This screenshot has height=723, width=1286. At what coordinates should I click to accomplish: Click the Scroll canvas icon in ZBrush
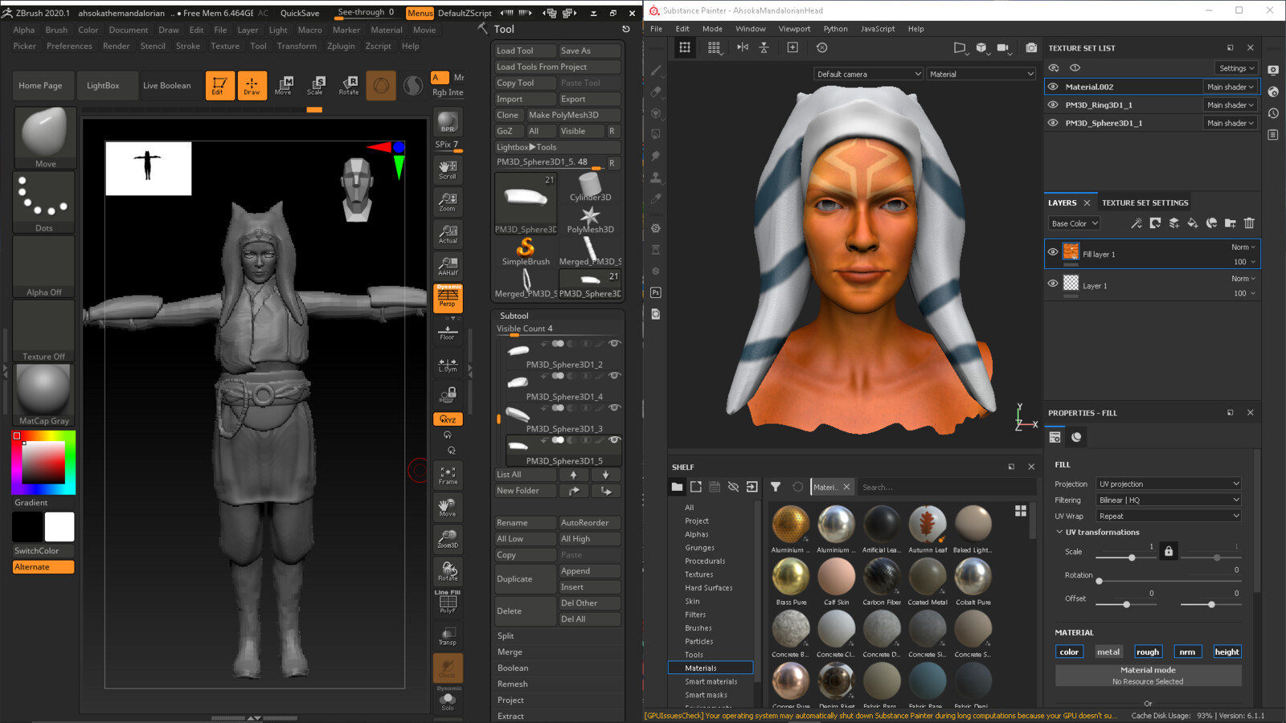(x=448, y=170)
